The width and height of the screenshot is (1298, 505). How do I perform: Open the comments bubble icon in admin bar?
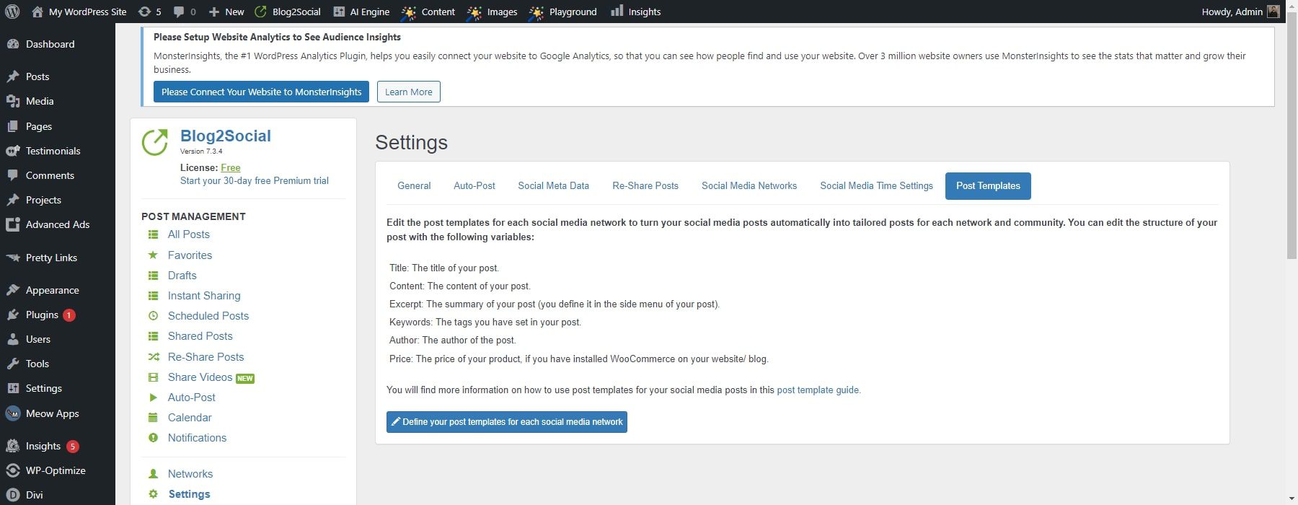pyautogui.click(x=179, y=12)
